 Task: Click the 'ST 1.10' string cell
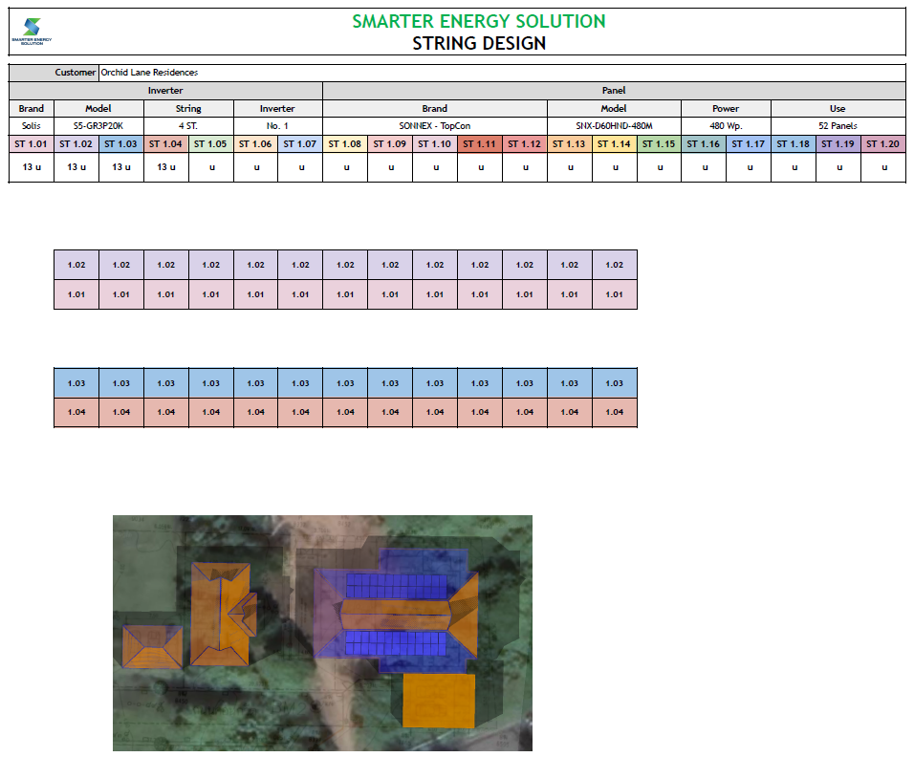(435, 144)
